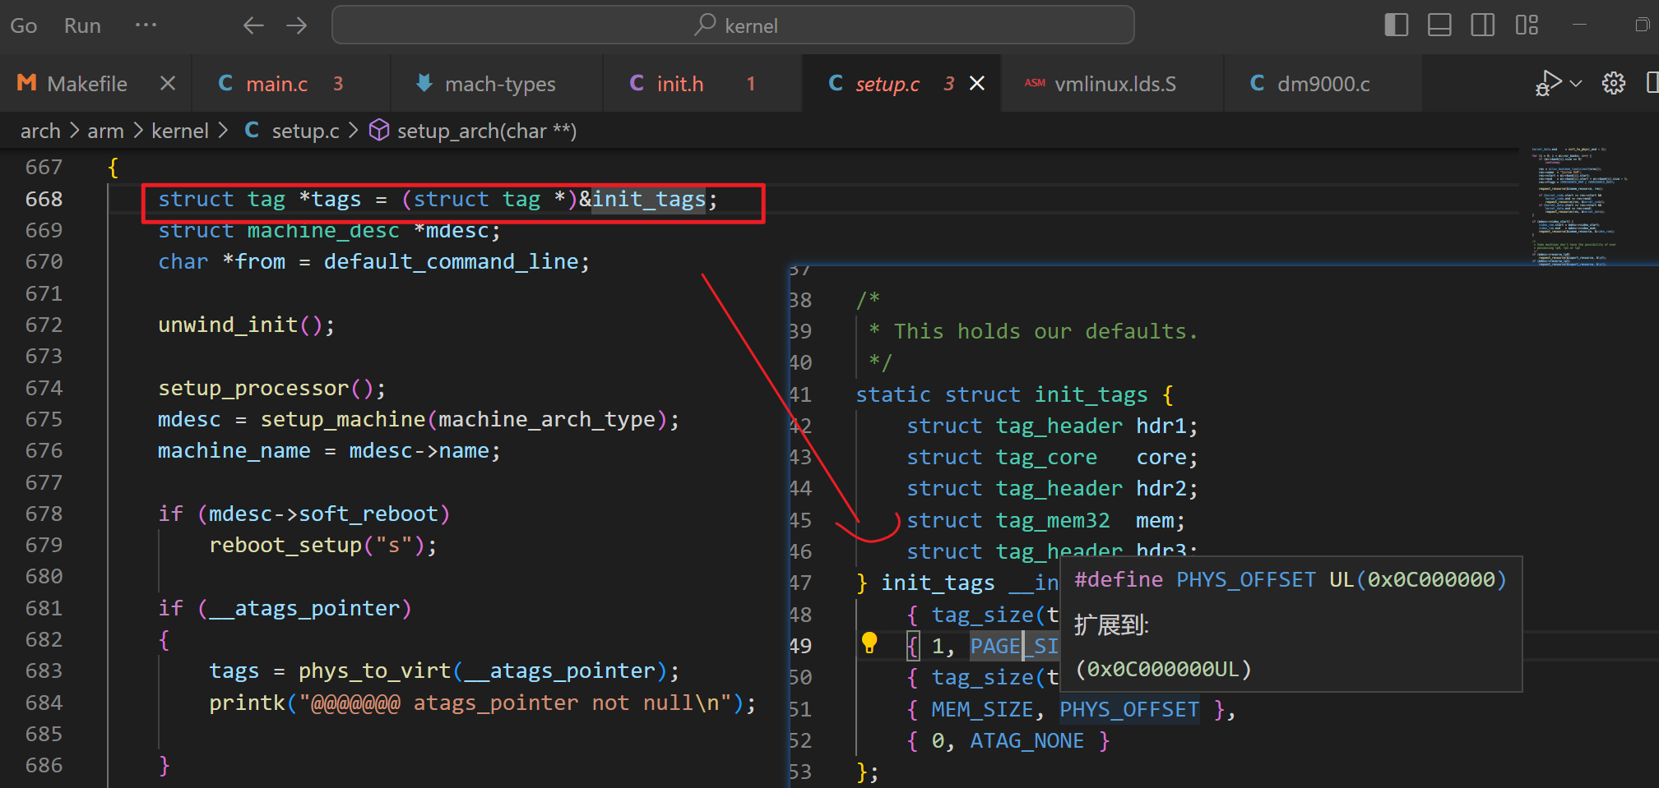1659x788 pixels.
Task: Click default_command_line on line 670
Action: tap(451, 261)
